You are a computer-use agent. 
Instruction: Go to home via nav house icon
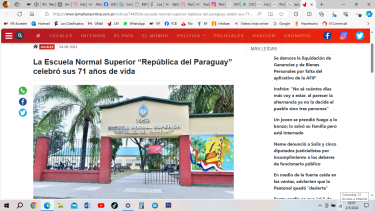point(38,36)
